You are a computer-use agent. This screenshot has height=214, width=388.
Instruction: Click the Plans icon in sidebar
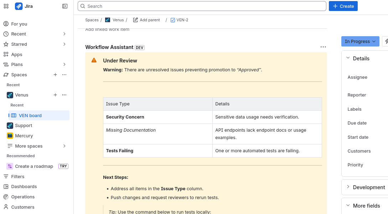click(x=6, y=65)
